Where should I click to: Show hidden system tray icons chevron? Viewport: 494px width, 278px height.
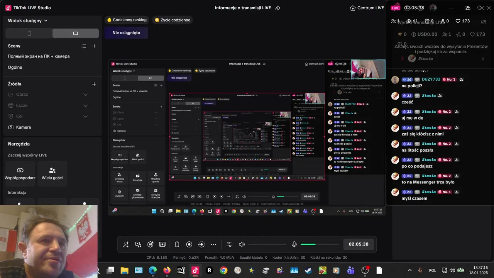(x=409, y=270)
